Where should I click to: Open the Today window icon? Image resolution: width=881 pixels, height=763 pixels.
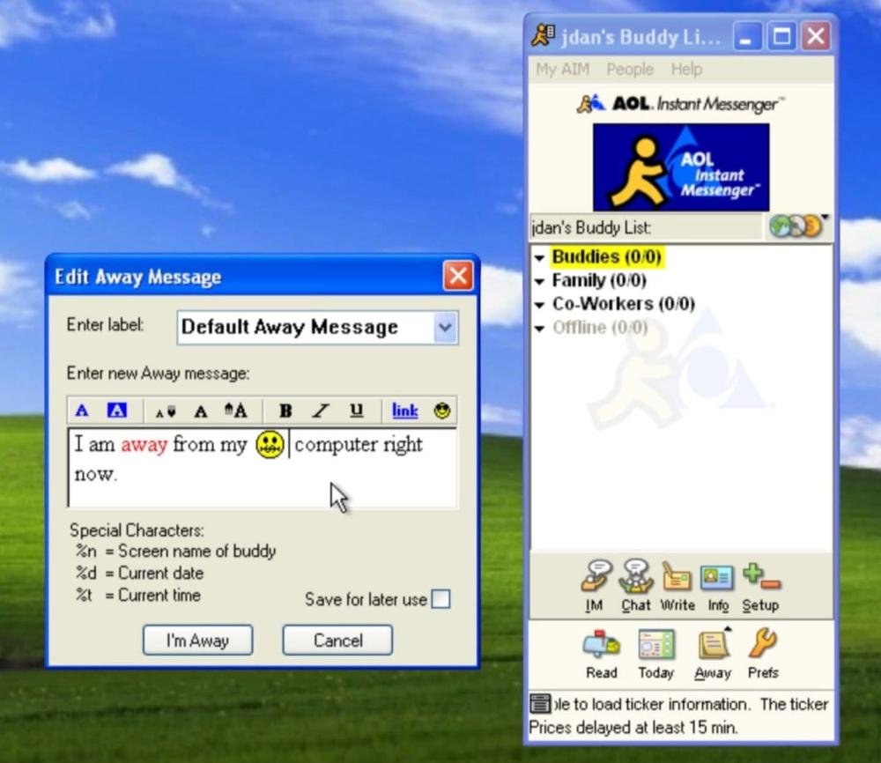(655, 646)
